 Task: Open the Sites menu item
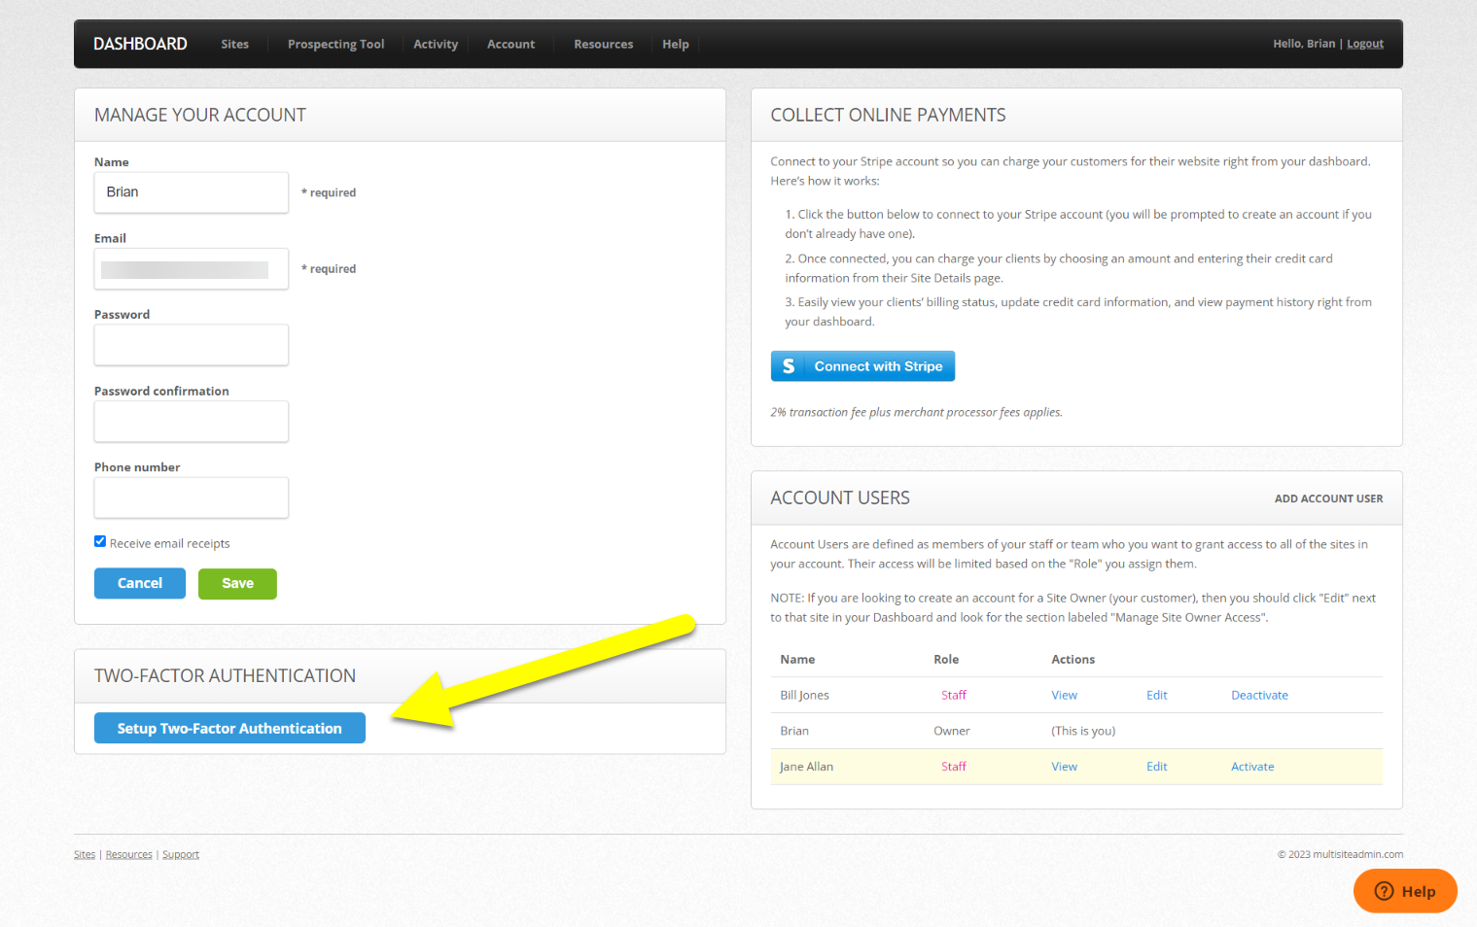tap(234, 44)
